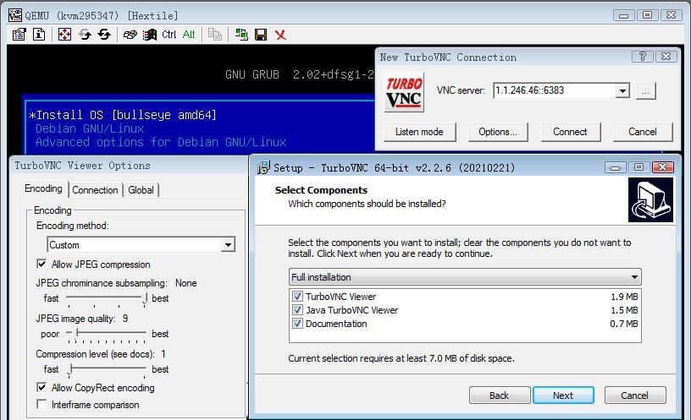Uncheck Java TurboVNC Viewer component
The image size is (691, 420).
coord(297,310)
